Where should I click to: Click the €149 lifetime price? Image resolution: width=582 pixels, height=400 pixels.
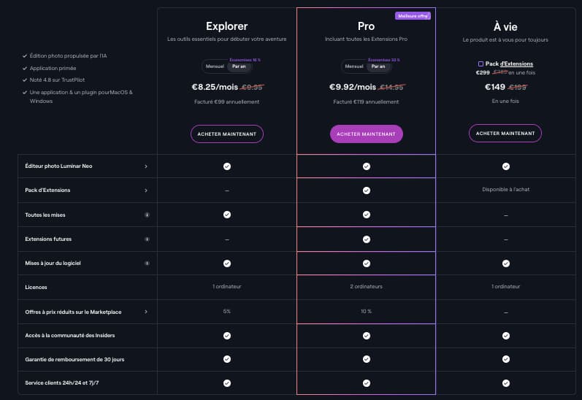click(x=495, y=87)
